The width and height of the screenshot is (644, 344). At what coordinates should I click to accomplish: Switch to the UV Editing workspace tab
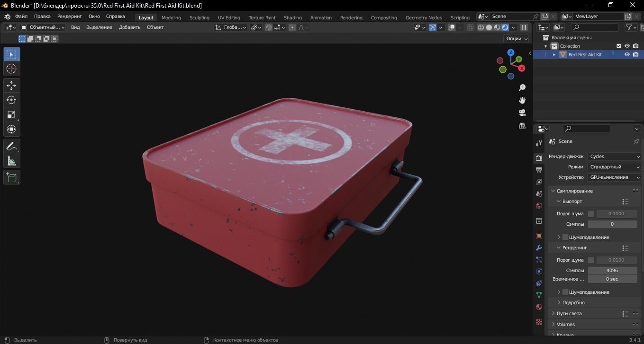pos(229,18)
